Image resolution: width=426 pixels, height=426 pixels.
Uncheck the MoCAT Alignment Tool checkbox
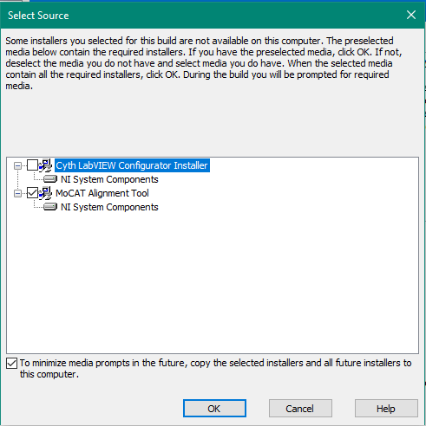[x=32, y=193]
